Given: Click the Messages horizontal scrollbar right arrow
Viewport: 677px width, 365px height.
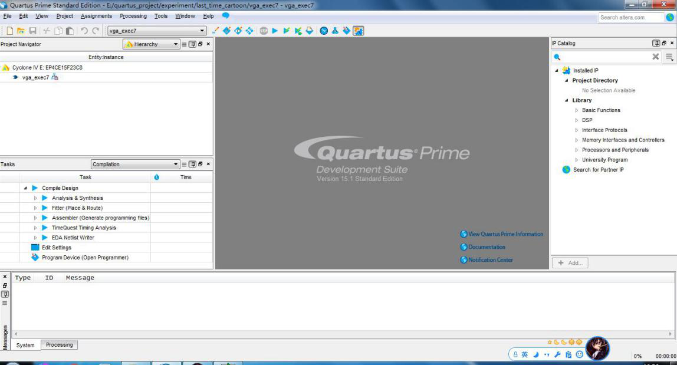Looking at the screenshot, I should 670,334.
